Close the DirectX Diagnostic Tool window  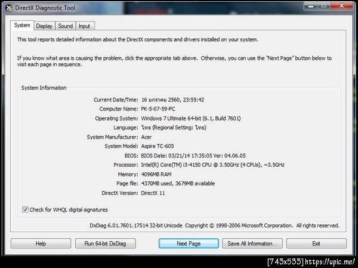(x=341, y=5)
